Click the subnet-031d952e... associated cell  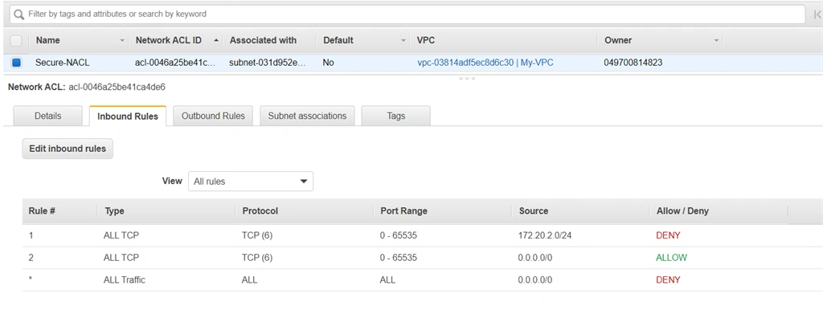click(x=267, y=63)
